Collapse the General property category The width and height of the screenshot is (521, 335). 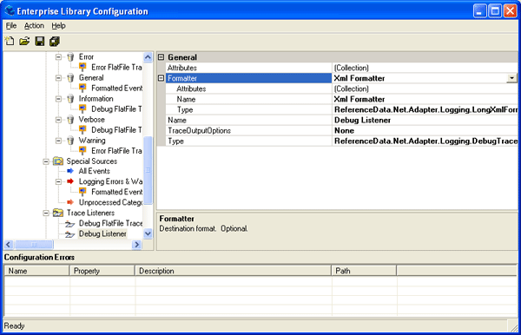pyautogui.click(x=162, y=57)
